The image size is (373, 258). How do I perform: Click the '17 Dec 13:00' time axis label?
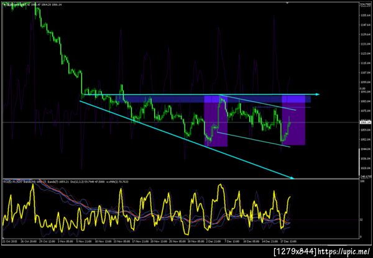288,241
